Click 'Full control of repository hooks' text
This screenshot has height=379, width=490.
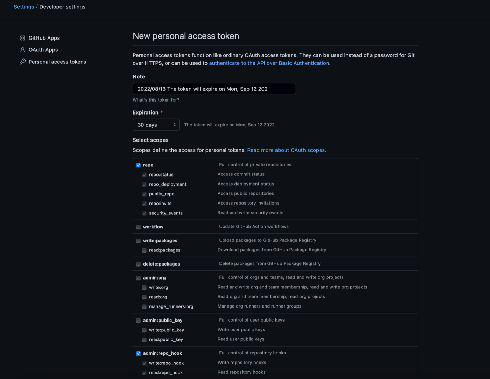(252, 353)
